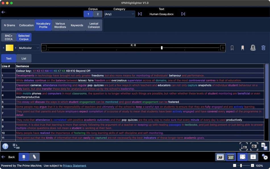Click the Human Essay.docx text name
Viewport: 270px width, 169px height.
161,14
